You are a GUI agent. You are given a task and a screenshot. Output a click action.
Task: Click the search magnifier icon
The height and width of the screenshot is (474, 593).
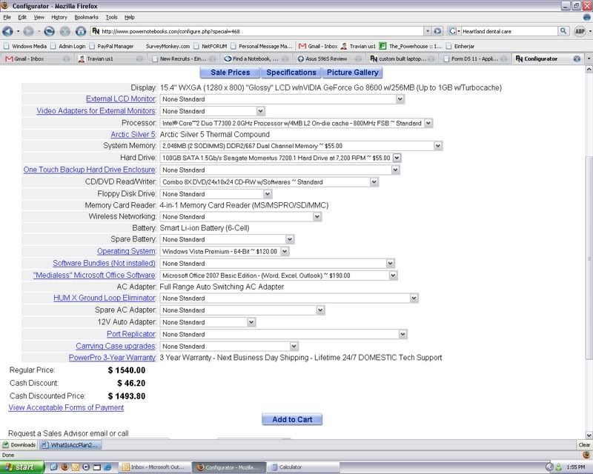pyautogui.click(x=563, y=31)
